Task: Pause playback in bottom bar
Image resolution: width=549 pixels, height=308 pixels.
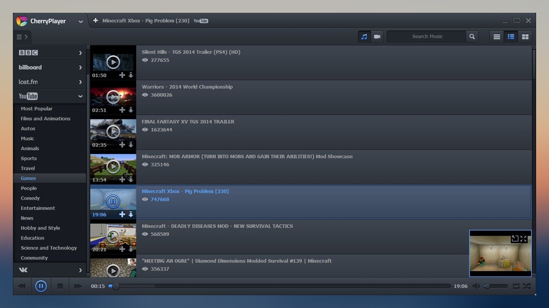Action: point(41,287)
